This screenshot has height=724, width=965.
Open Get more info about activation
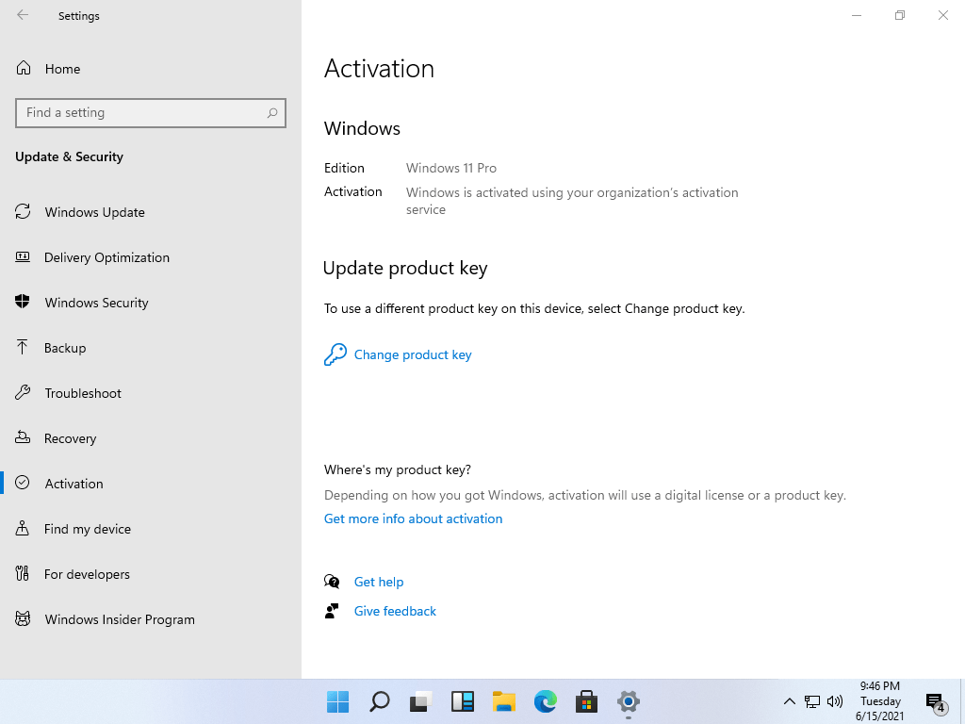[413, 518]
